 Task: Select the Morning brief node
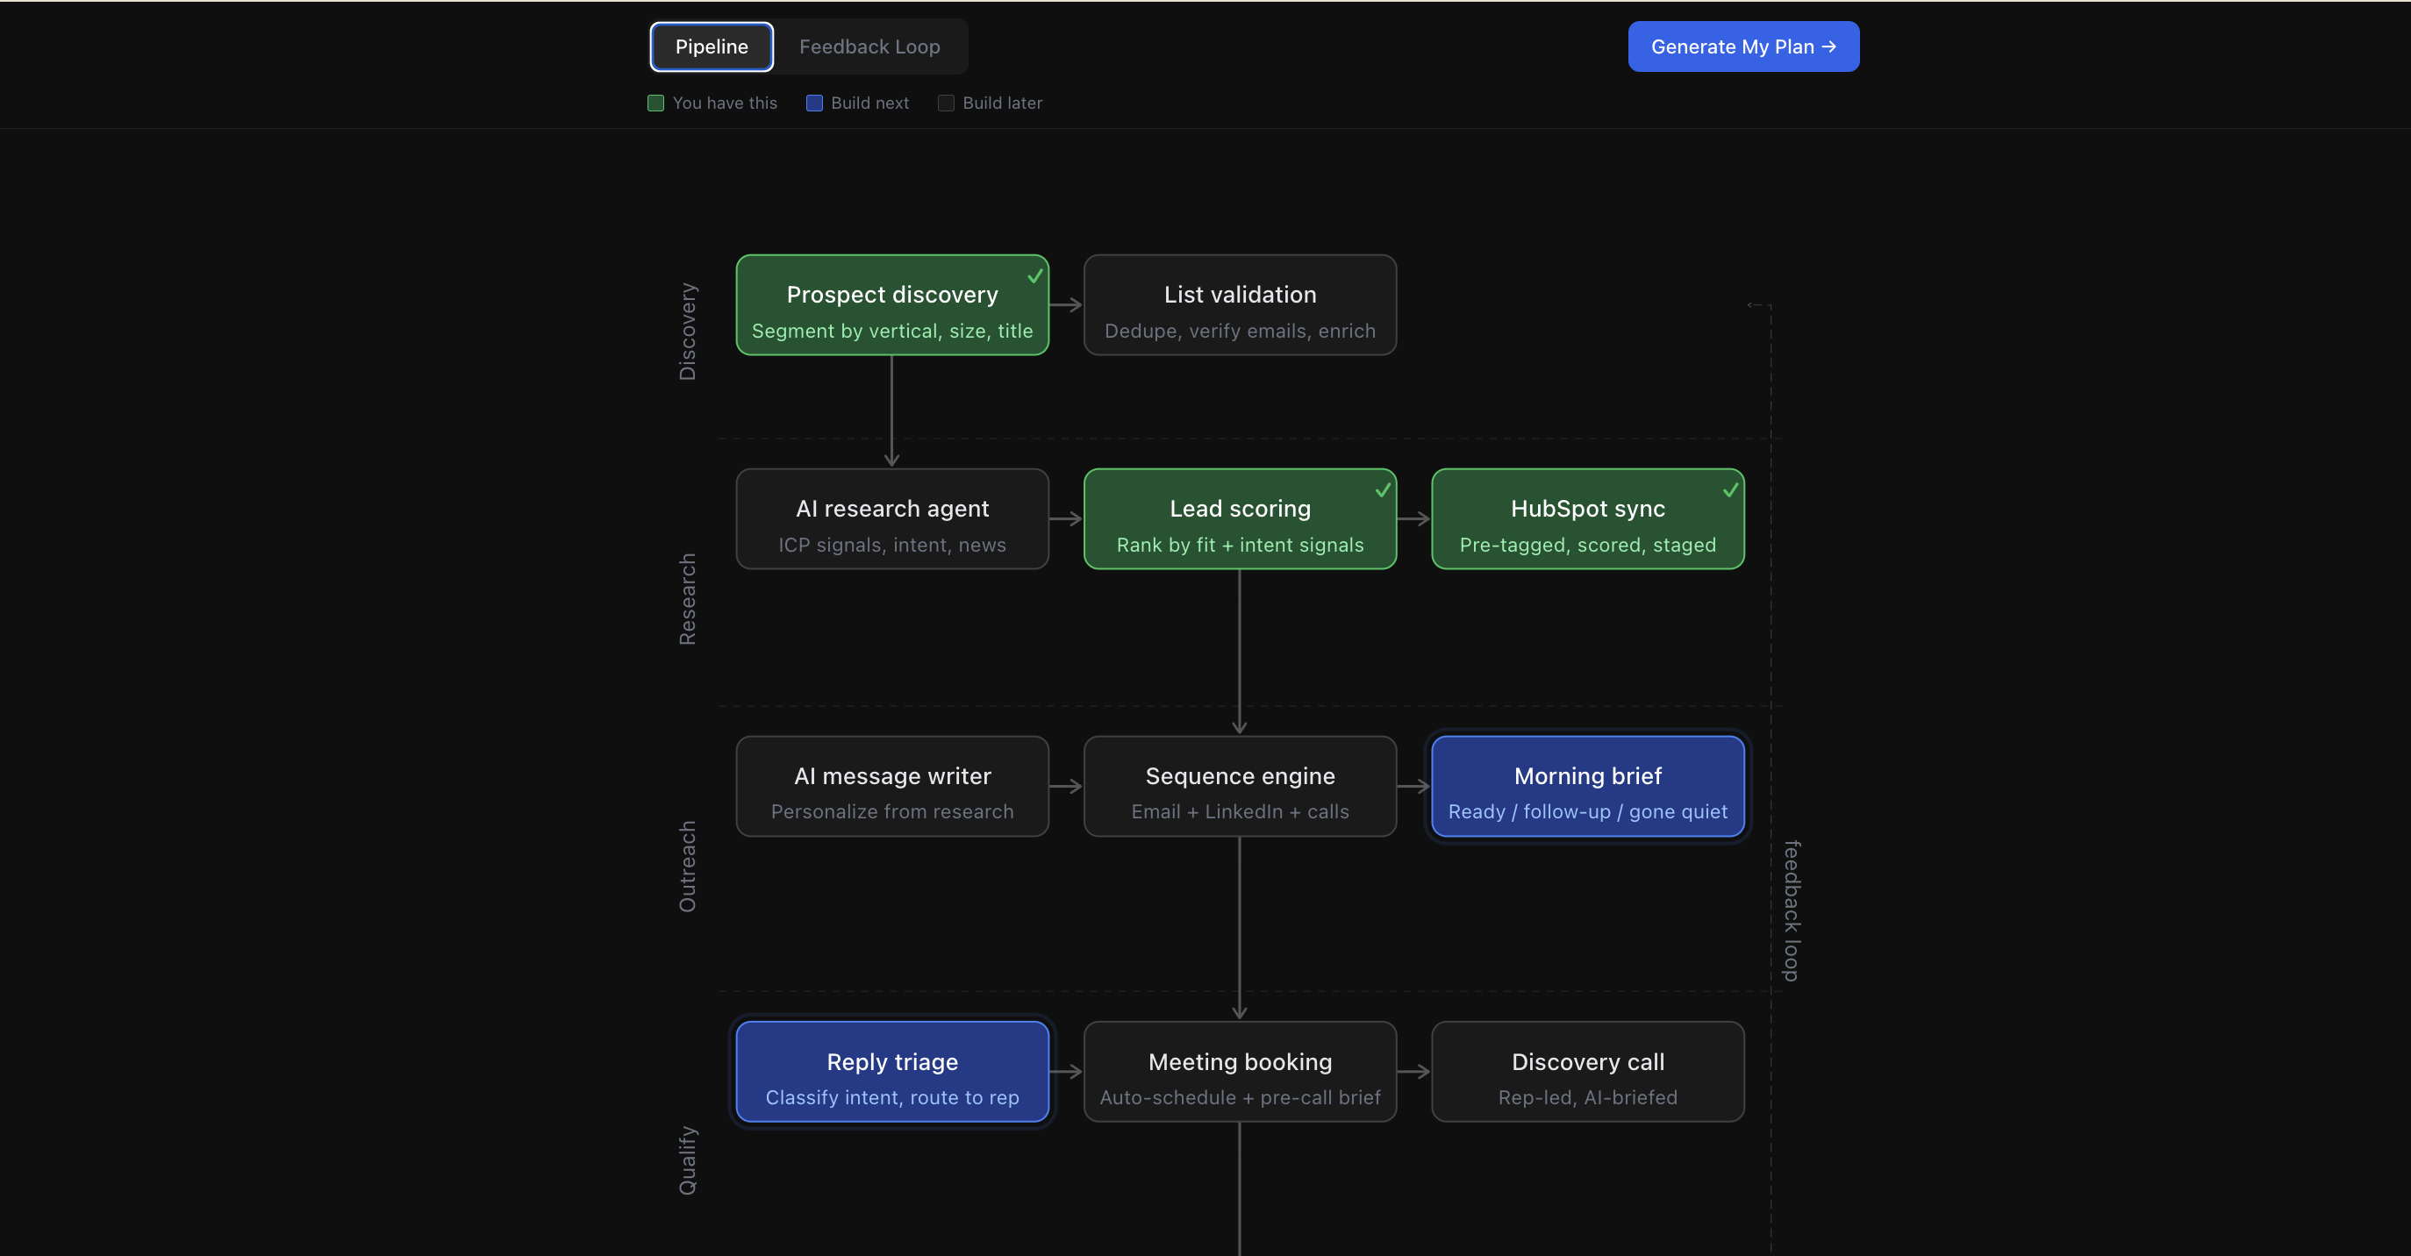[1587, 786]
